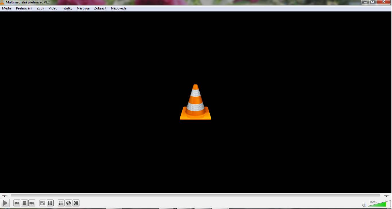
Task: Toggle shuffle random playback
Action: pyautogui.click(x=76, y=203)
